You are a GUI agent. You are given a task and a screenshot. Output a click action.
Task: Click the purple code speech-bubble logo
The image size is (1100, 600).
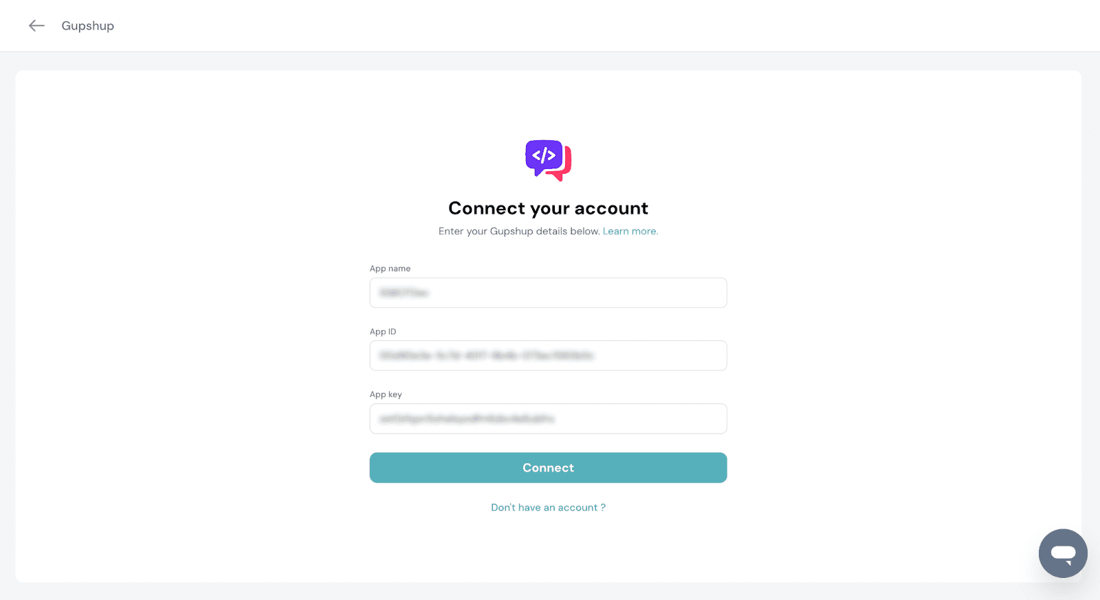[x=543, y=156]
